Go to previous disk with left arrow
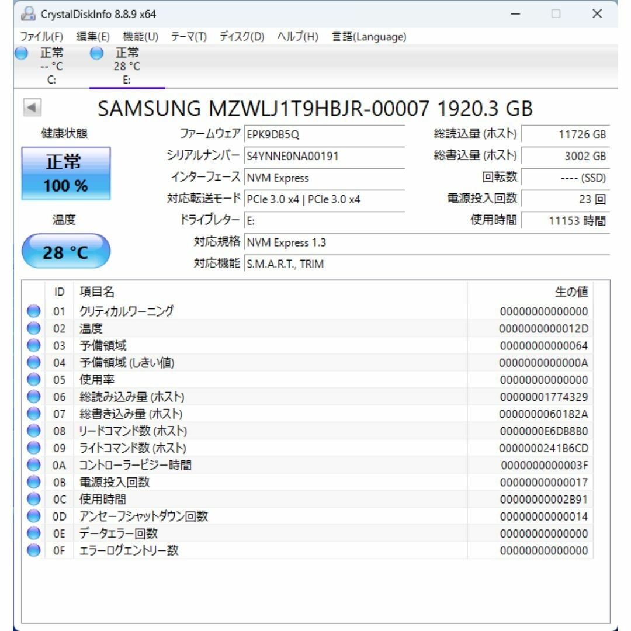631x631 pixels. click(32, 108)
